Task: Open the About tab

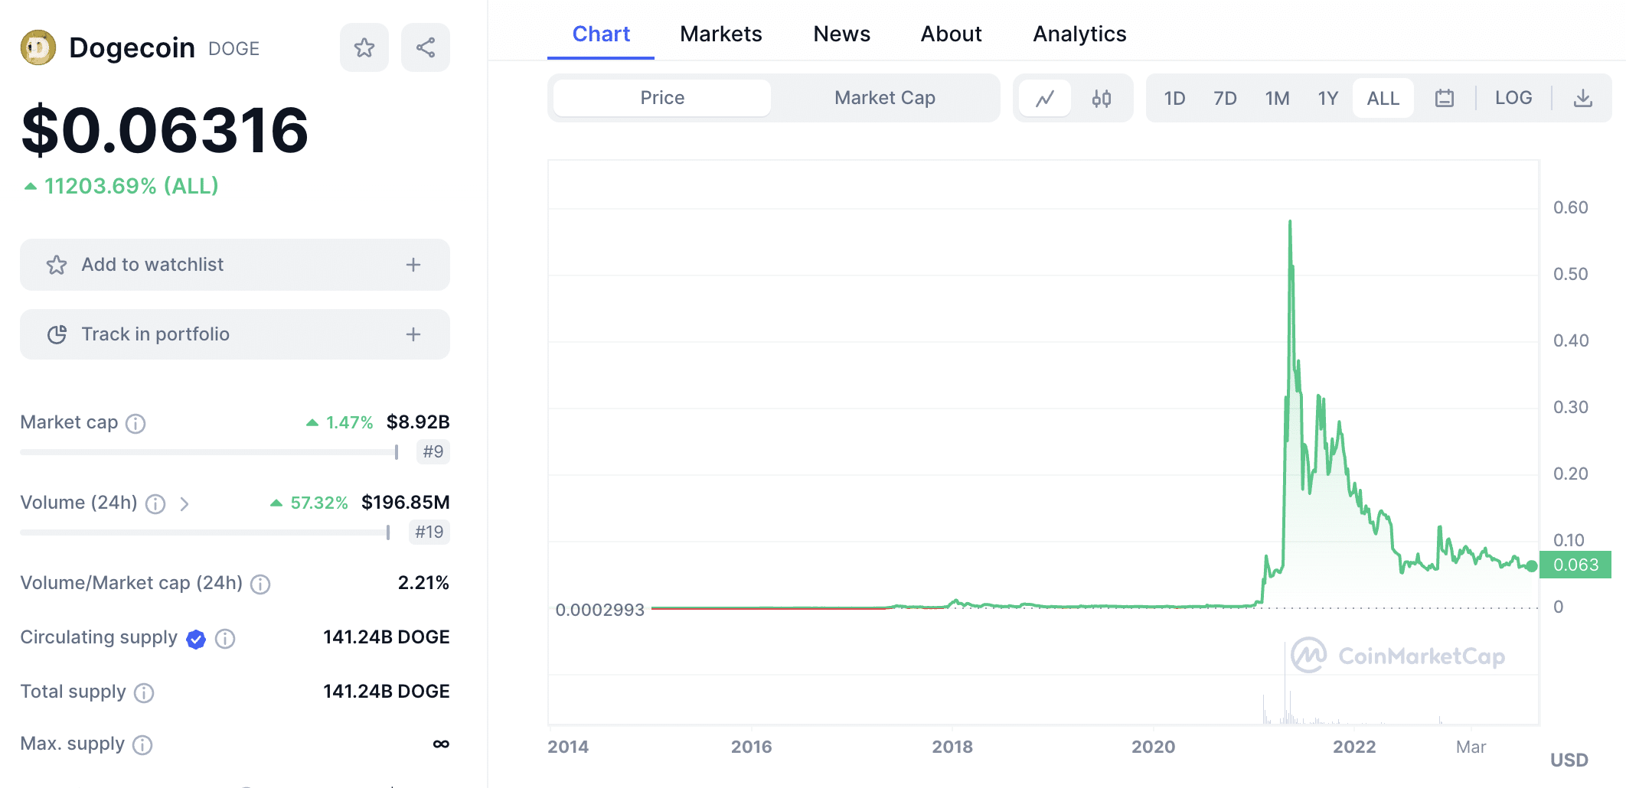Action: coord(951,34)
